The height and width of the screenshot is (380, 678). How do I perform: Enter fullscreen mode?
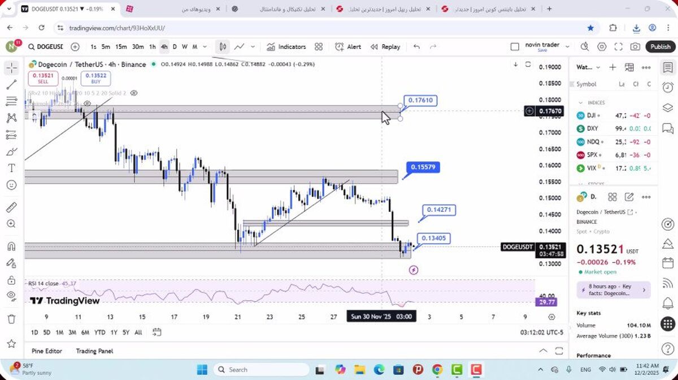pyautogui.click(x=619, y=47)
